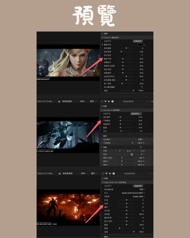
Task: Click the 强度 100.0 value in Cosmo II
Action: [141, 90]
